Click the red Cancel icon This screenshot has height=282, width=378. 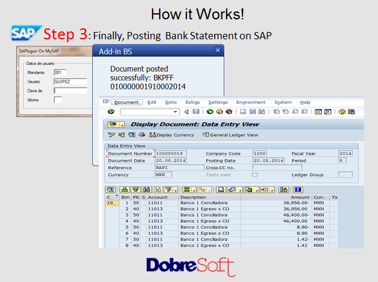pyautogui.click(x=229, y=112)
